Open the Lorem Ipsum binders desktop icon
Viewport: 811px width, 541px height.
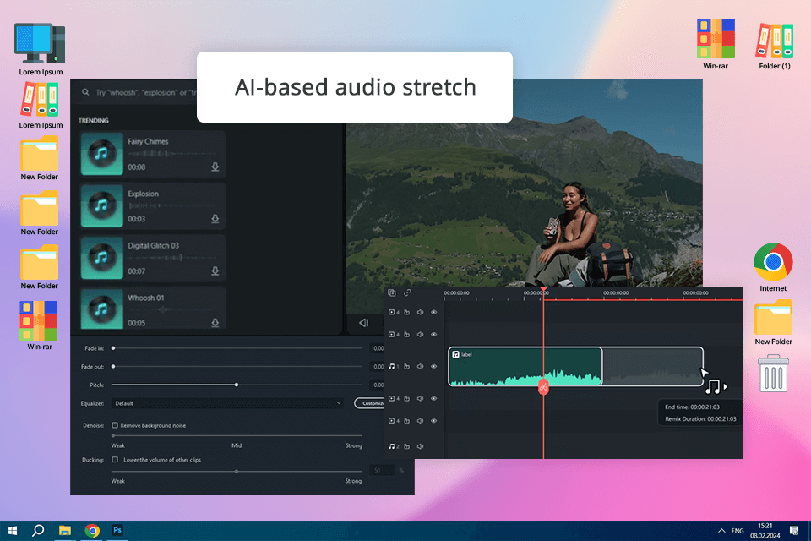pyautogui.click(x=41, y=107)
